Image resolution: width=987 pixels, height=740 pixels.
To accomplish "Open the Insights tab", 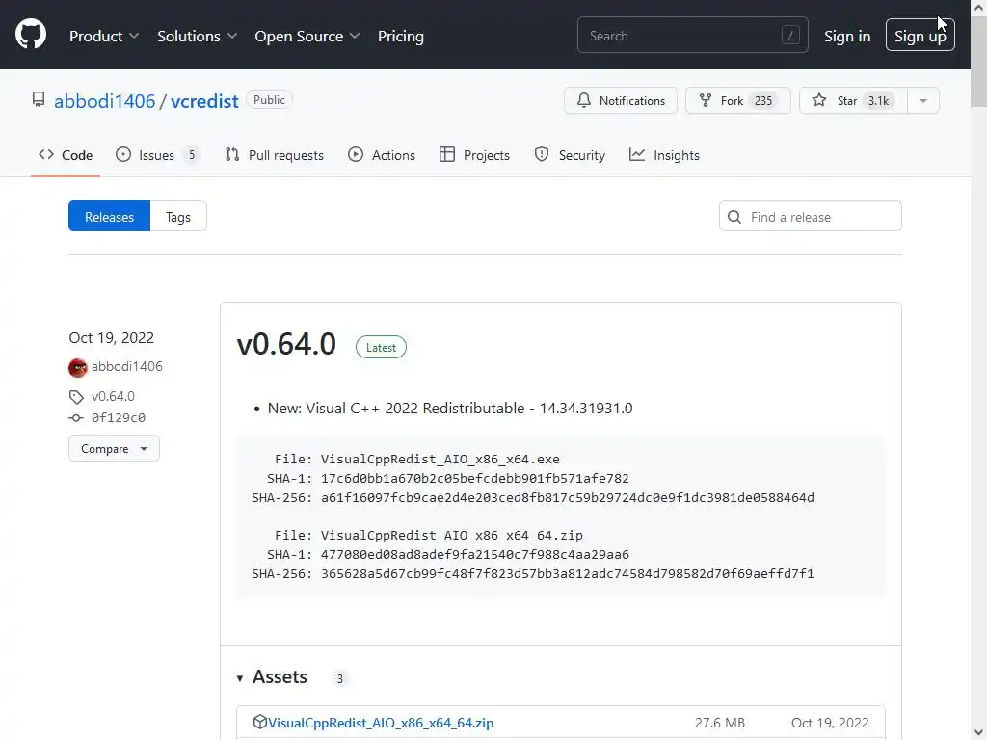I will tap(664, 155).
